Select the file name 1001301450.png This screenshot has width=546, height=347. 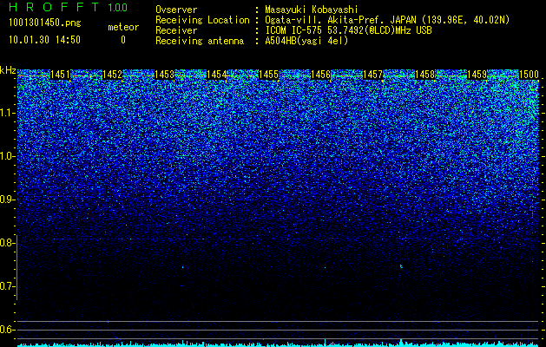pyautogui.click(x=45, y=23)
